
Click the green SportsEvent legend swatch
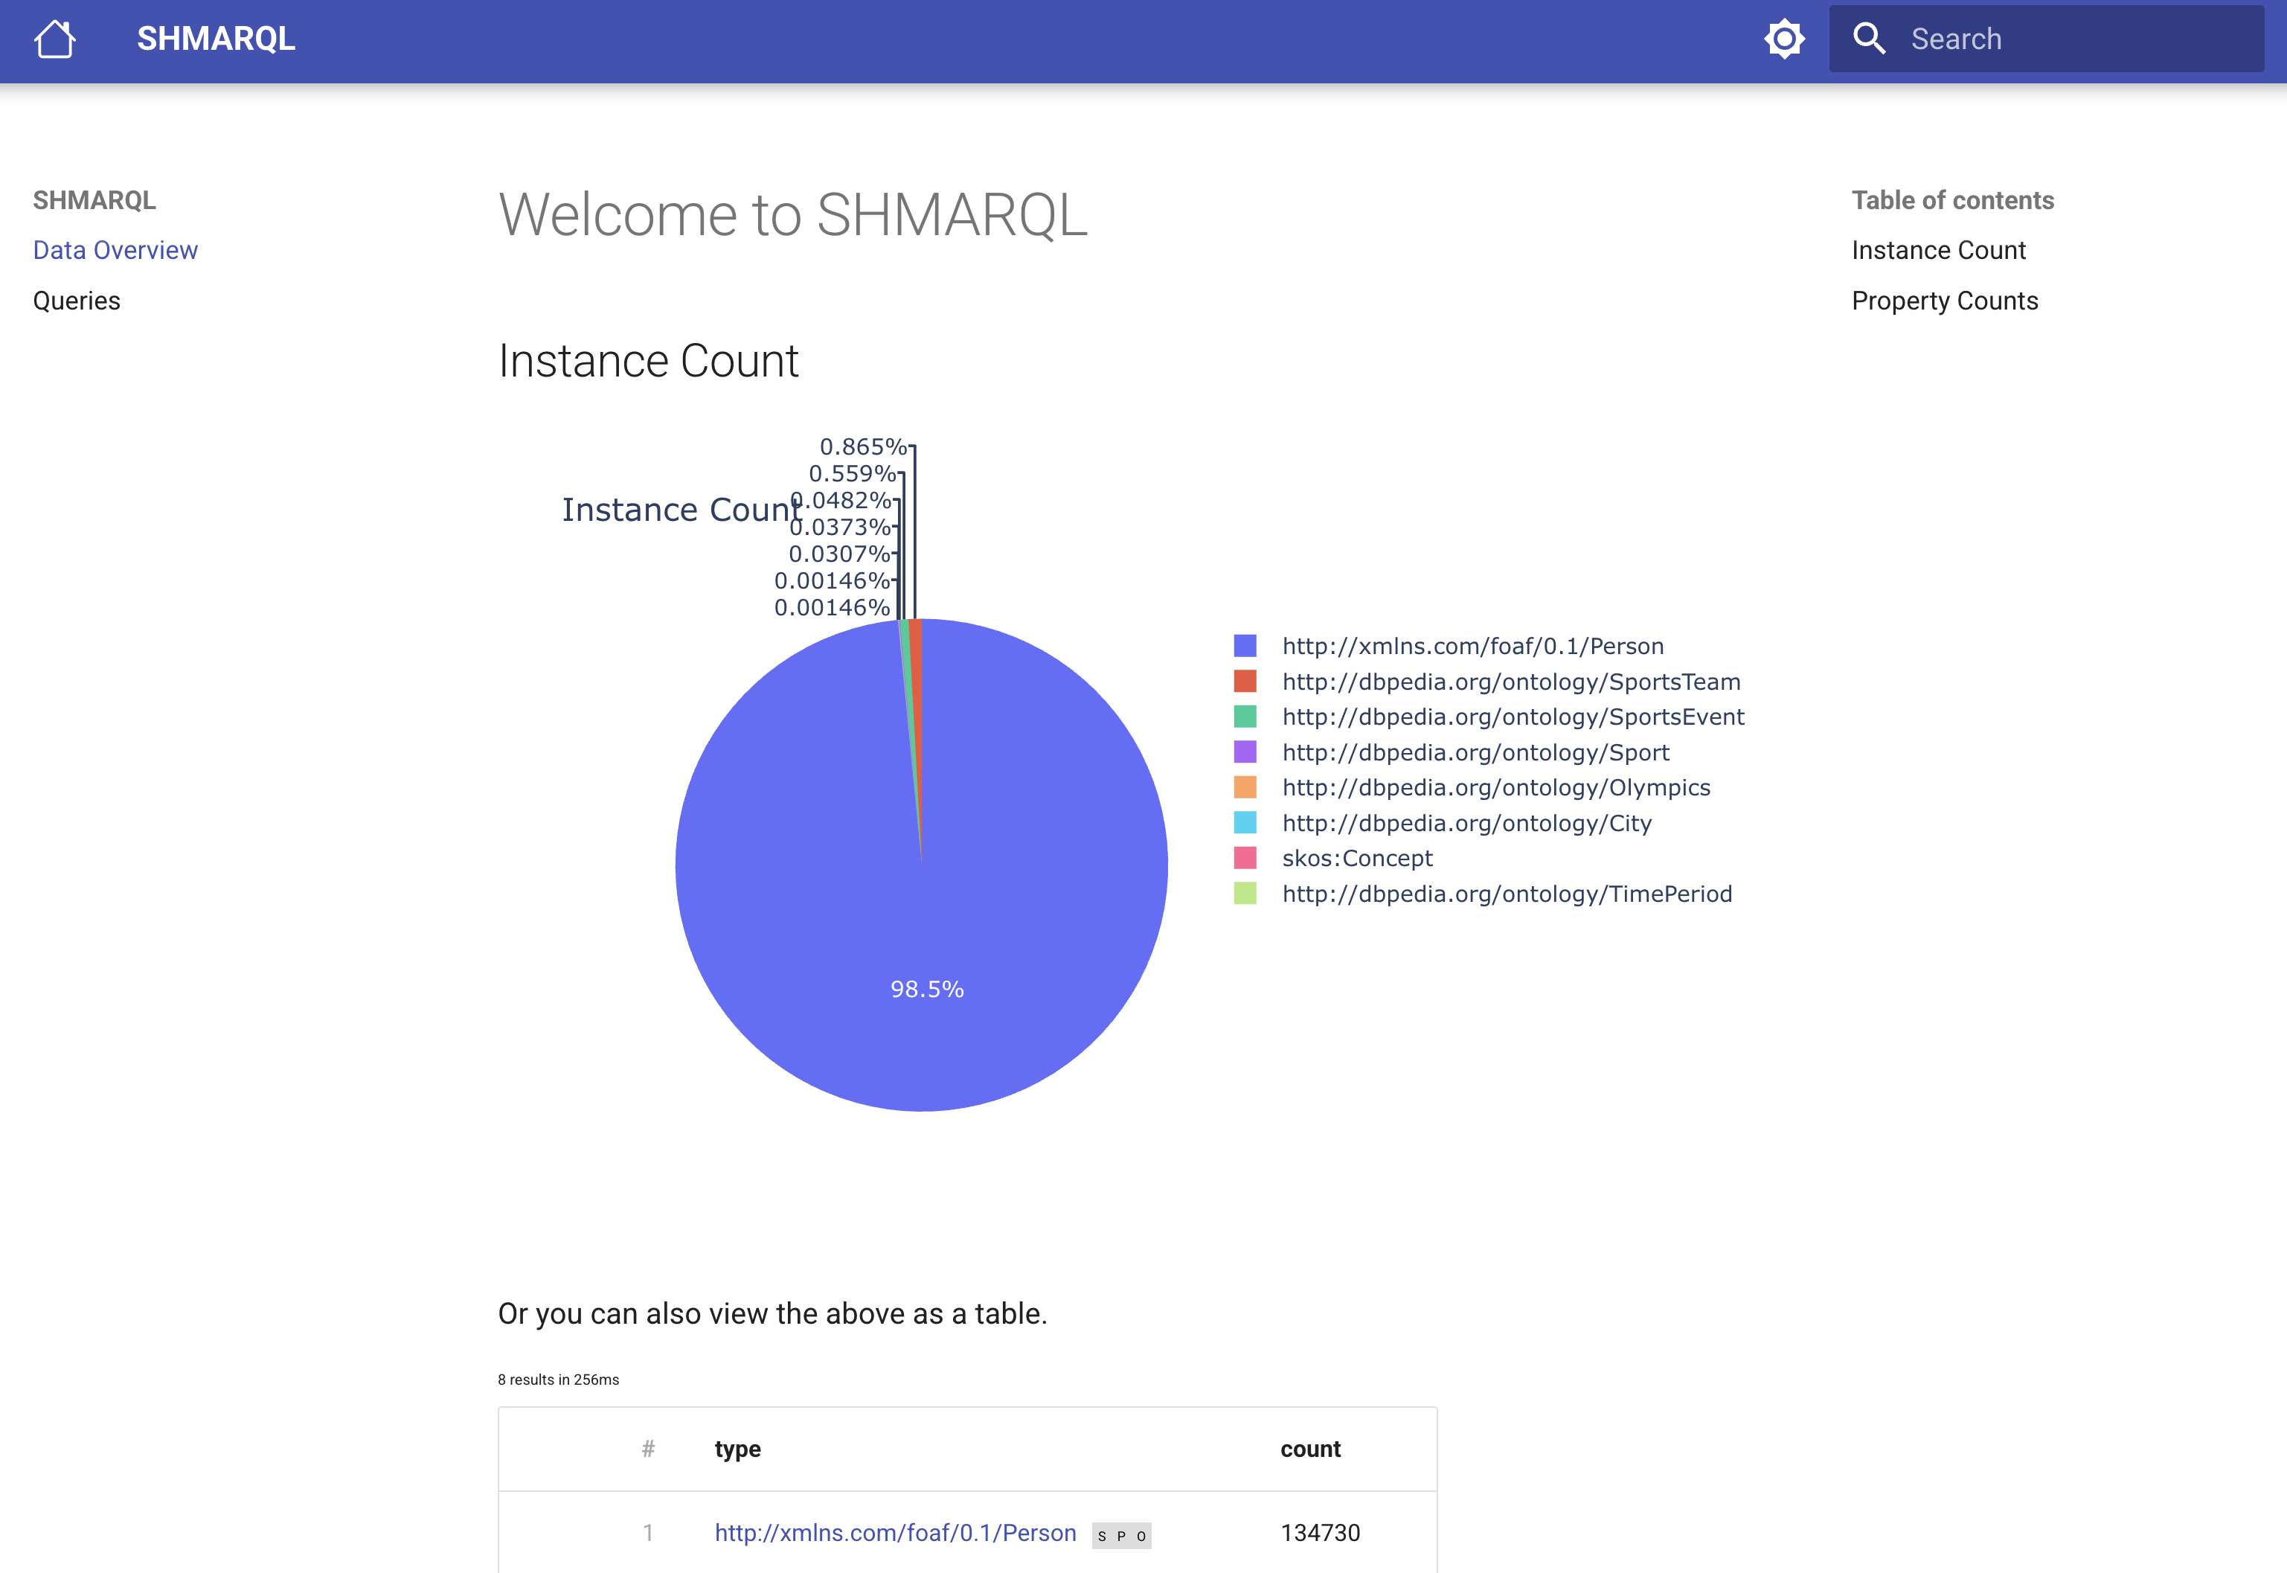point(1246,717)
